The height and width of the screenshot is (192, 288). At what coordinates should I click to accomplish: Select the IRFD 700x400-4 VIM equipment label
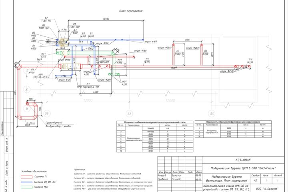point(88,87)
